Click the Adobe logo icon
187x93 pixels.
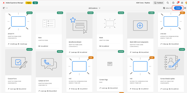pyautogui.click(x=3, y=3)
